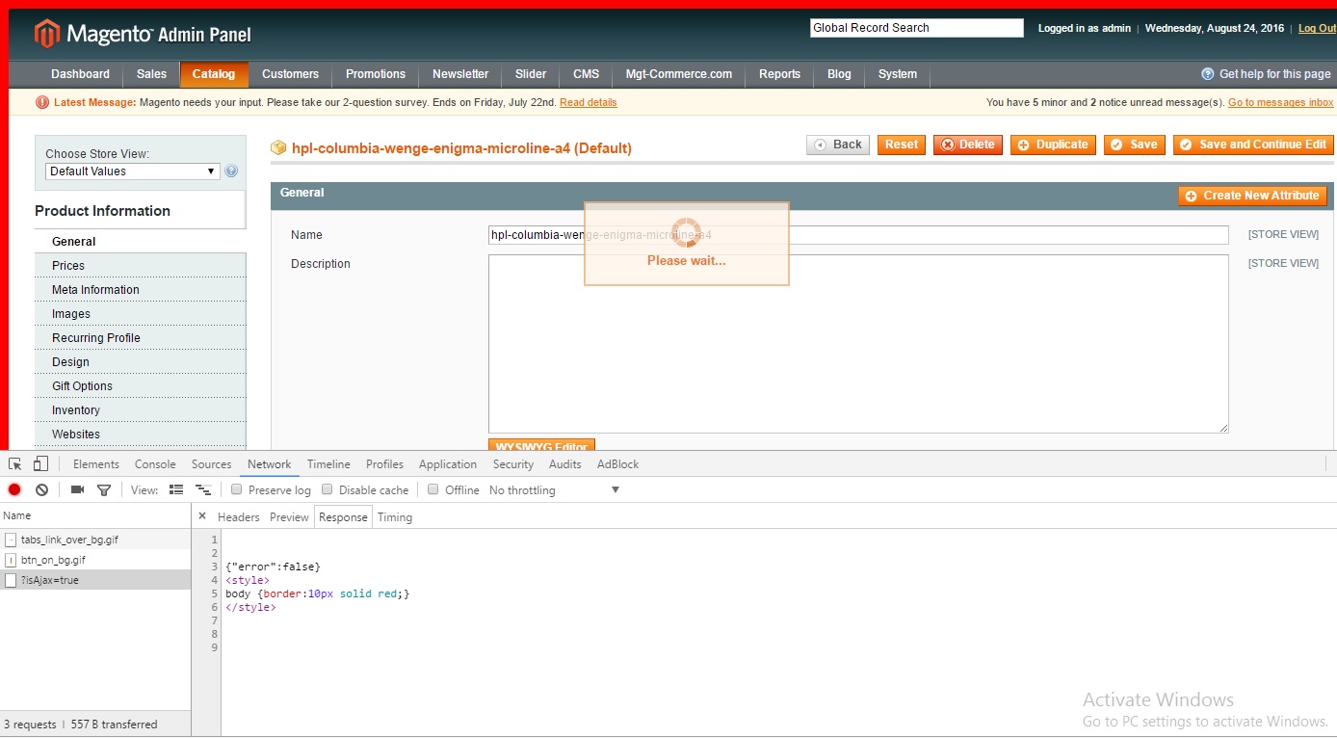Image resolution: width=1337 pixels, height=738 pixels.
Task: Switch to large request rows view
Action: click(176, 489)
